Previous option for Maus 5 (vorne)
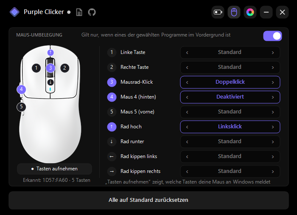The width and height of the screenshot is (297, 215). (x=187, y=112)
